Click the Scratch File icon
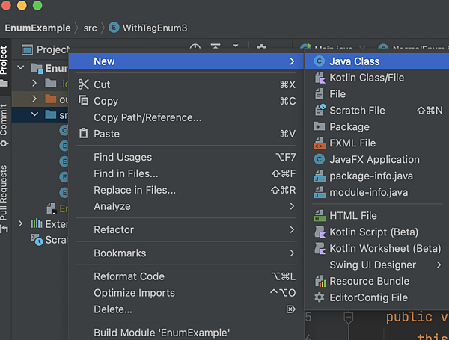Viewport: 449px width, 340px height. coord(320,110)
